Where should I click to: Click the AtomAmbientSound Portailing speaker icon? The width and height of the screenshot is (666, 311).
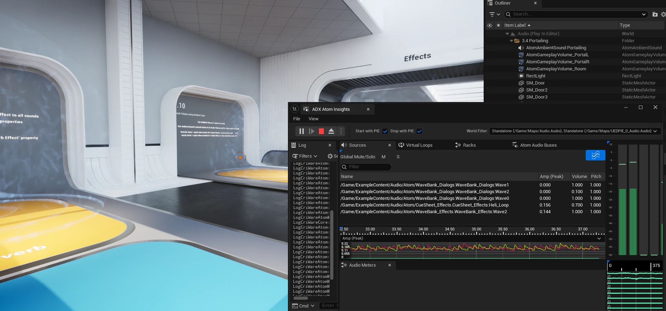pos(521,48)
